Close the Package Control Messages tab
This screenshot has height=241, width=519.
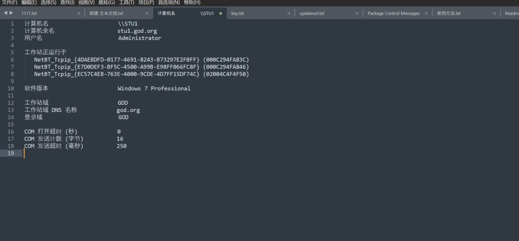click(426, 13)
